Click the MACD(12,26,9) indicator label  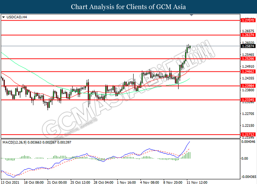point(37,142)
